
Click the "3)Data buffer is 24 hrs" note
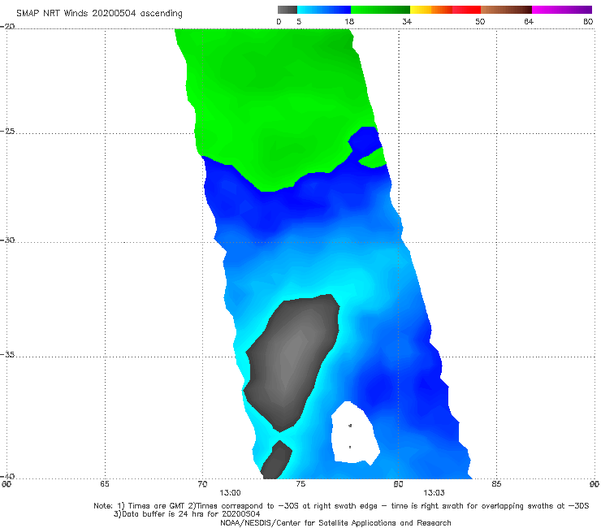[x=187, y=514]
